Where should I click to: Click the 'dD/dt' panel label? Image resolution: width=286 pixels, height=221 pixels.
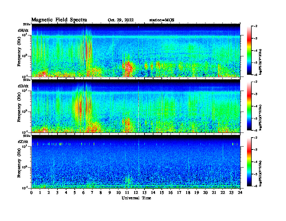pos(23,86)
